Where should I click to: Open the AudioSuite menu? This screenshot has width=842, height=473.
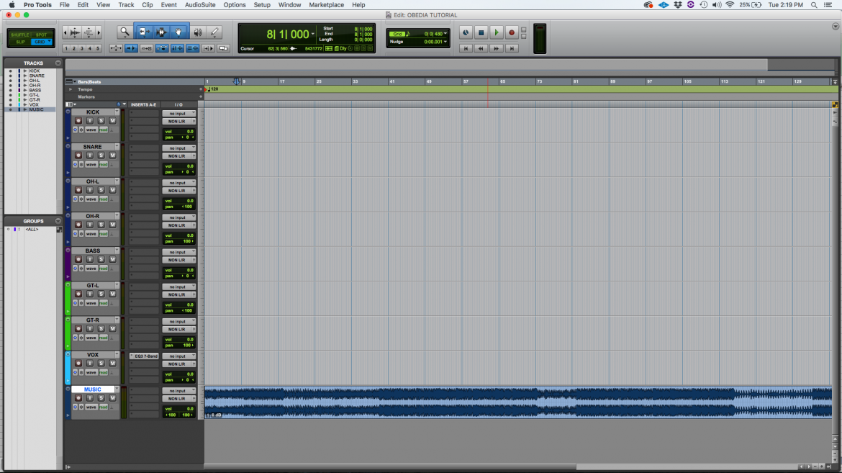[199, 5]
